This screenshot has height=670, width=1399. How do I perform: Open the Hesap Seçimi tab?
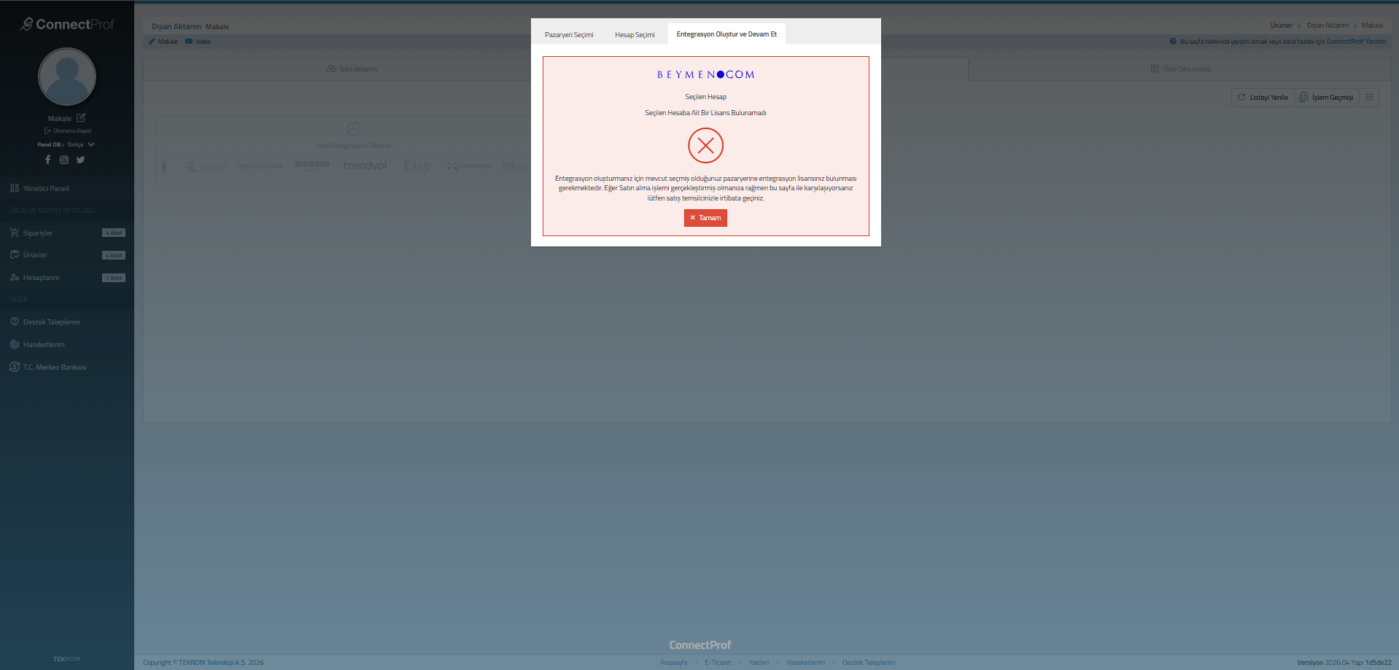[x=635, y=35]
